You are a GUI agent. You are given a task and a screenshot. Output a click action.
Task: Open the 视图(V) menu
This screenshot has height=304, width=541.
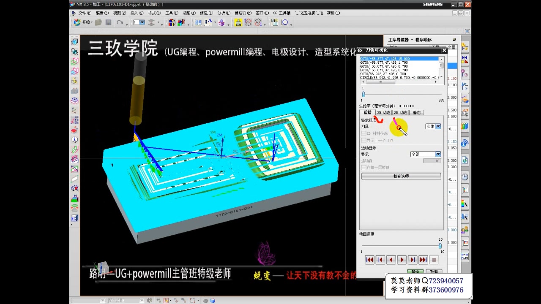click(120, 13)
